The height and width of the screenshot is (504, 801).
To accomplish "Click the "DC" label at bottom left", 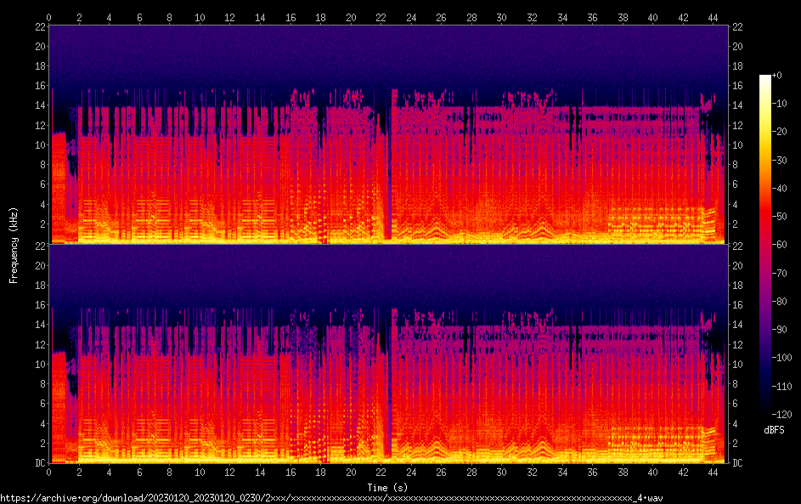I will (39, 463).
